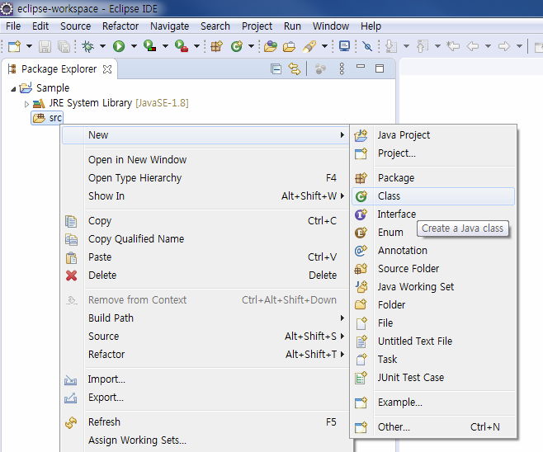Image resolution: width=543 pixels, height=452 pixels.
Task: Click the Debug bug icon
Action: (87, 46)
